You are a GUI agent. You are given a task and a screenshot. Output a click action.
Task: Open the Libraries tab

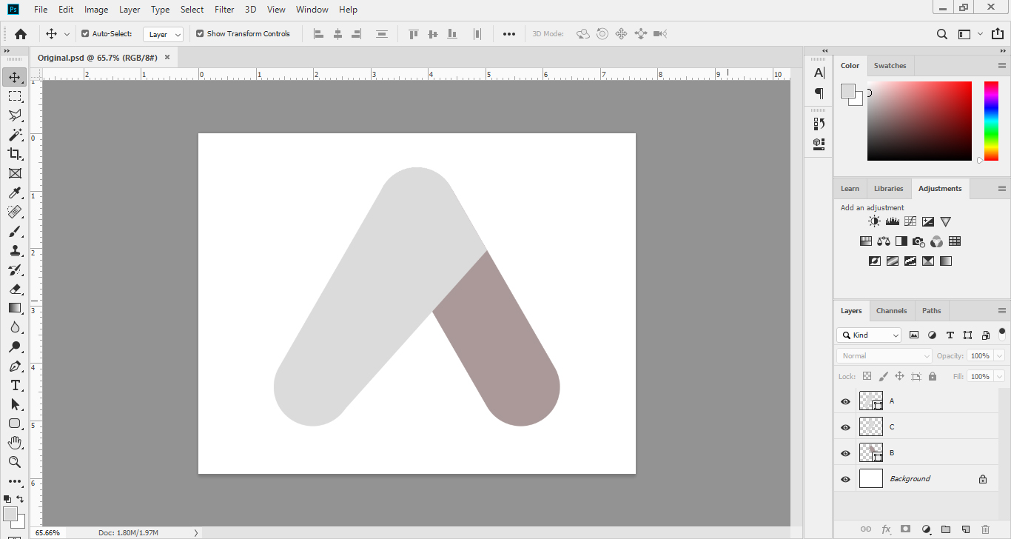point(888,189)
